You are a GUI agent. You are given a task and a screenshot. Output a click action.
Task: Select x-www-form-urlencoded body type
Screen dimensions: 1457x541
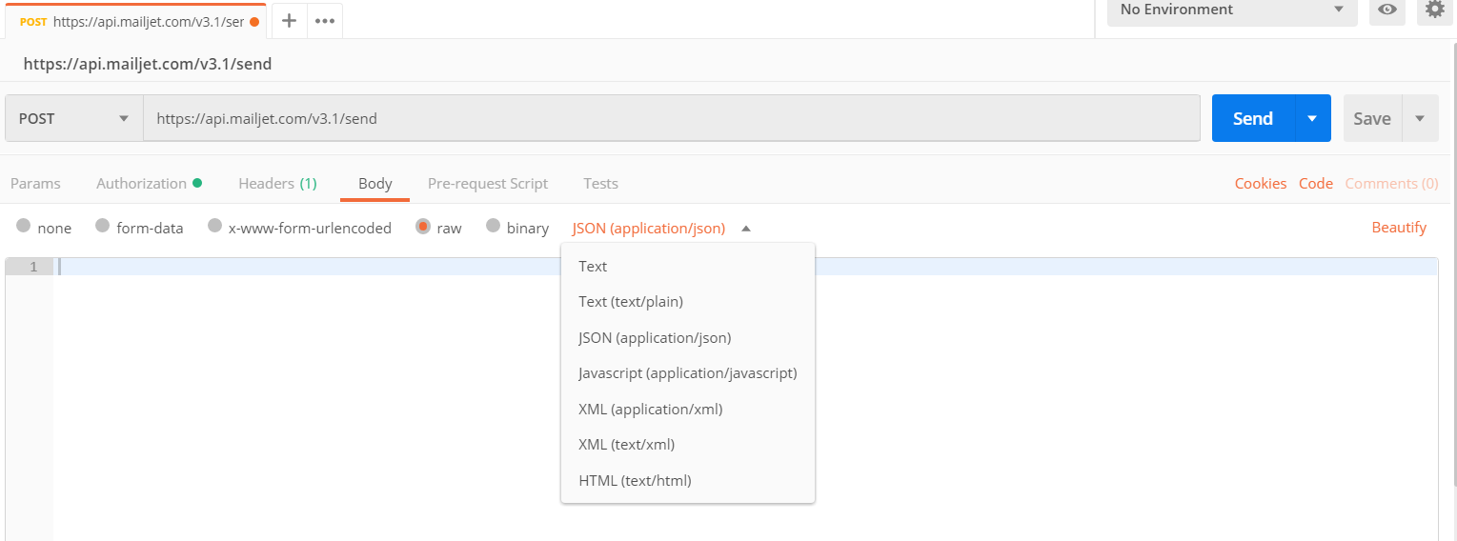point(214,227)
